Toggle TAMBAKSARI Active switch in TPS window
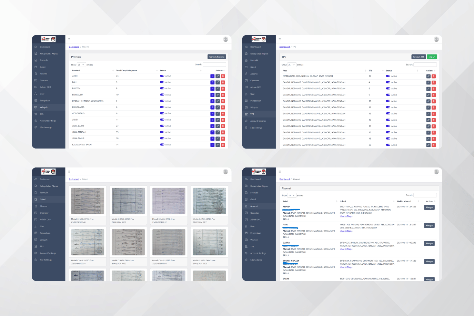 (388, 76)
